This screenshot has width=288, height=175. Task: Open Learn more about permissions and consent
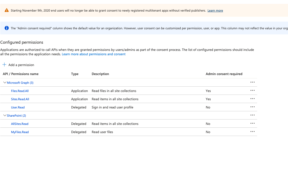pyautogui.click(x=94, y=54)
